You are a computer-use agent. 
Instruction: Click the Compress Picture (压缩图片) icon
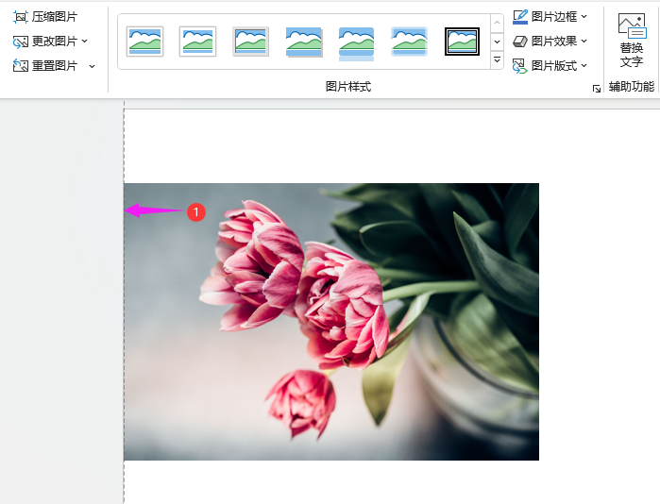20,17
